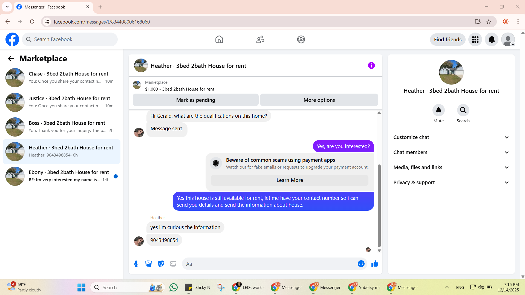Click install app icon in address bar

point(477,22)
